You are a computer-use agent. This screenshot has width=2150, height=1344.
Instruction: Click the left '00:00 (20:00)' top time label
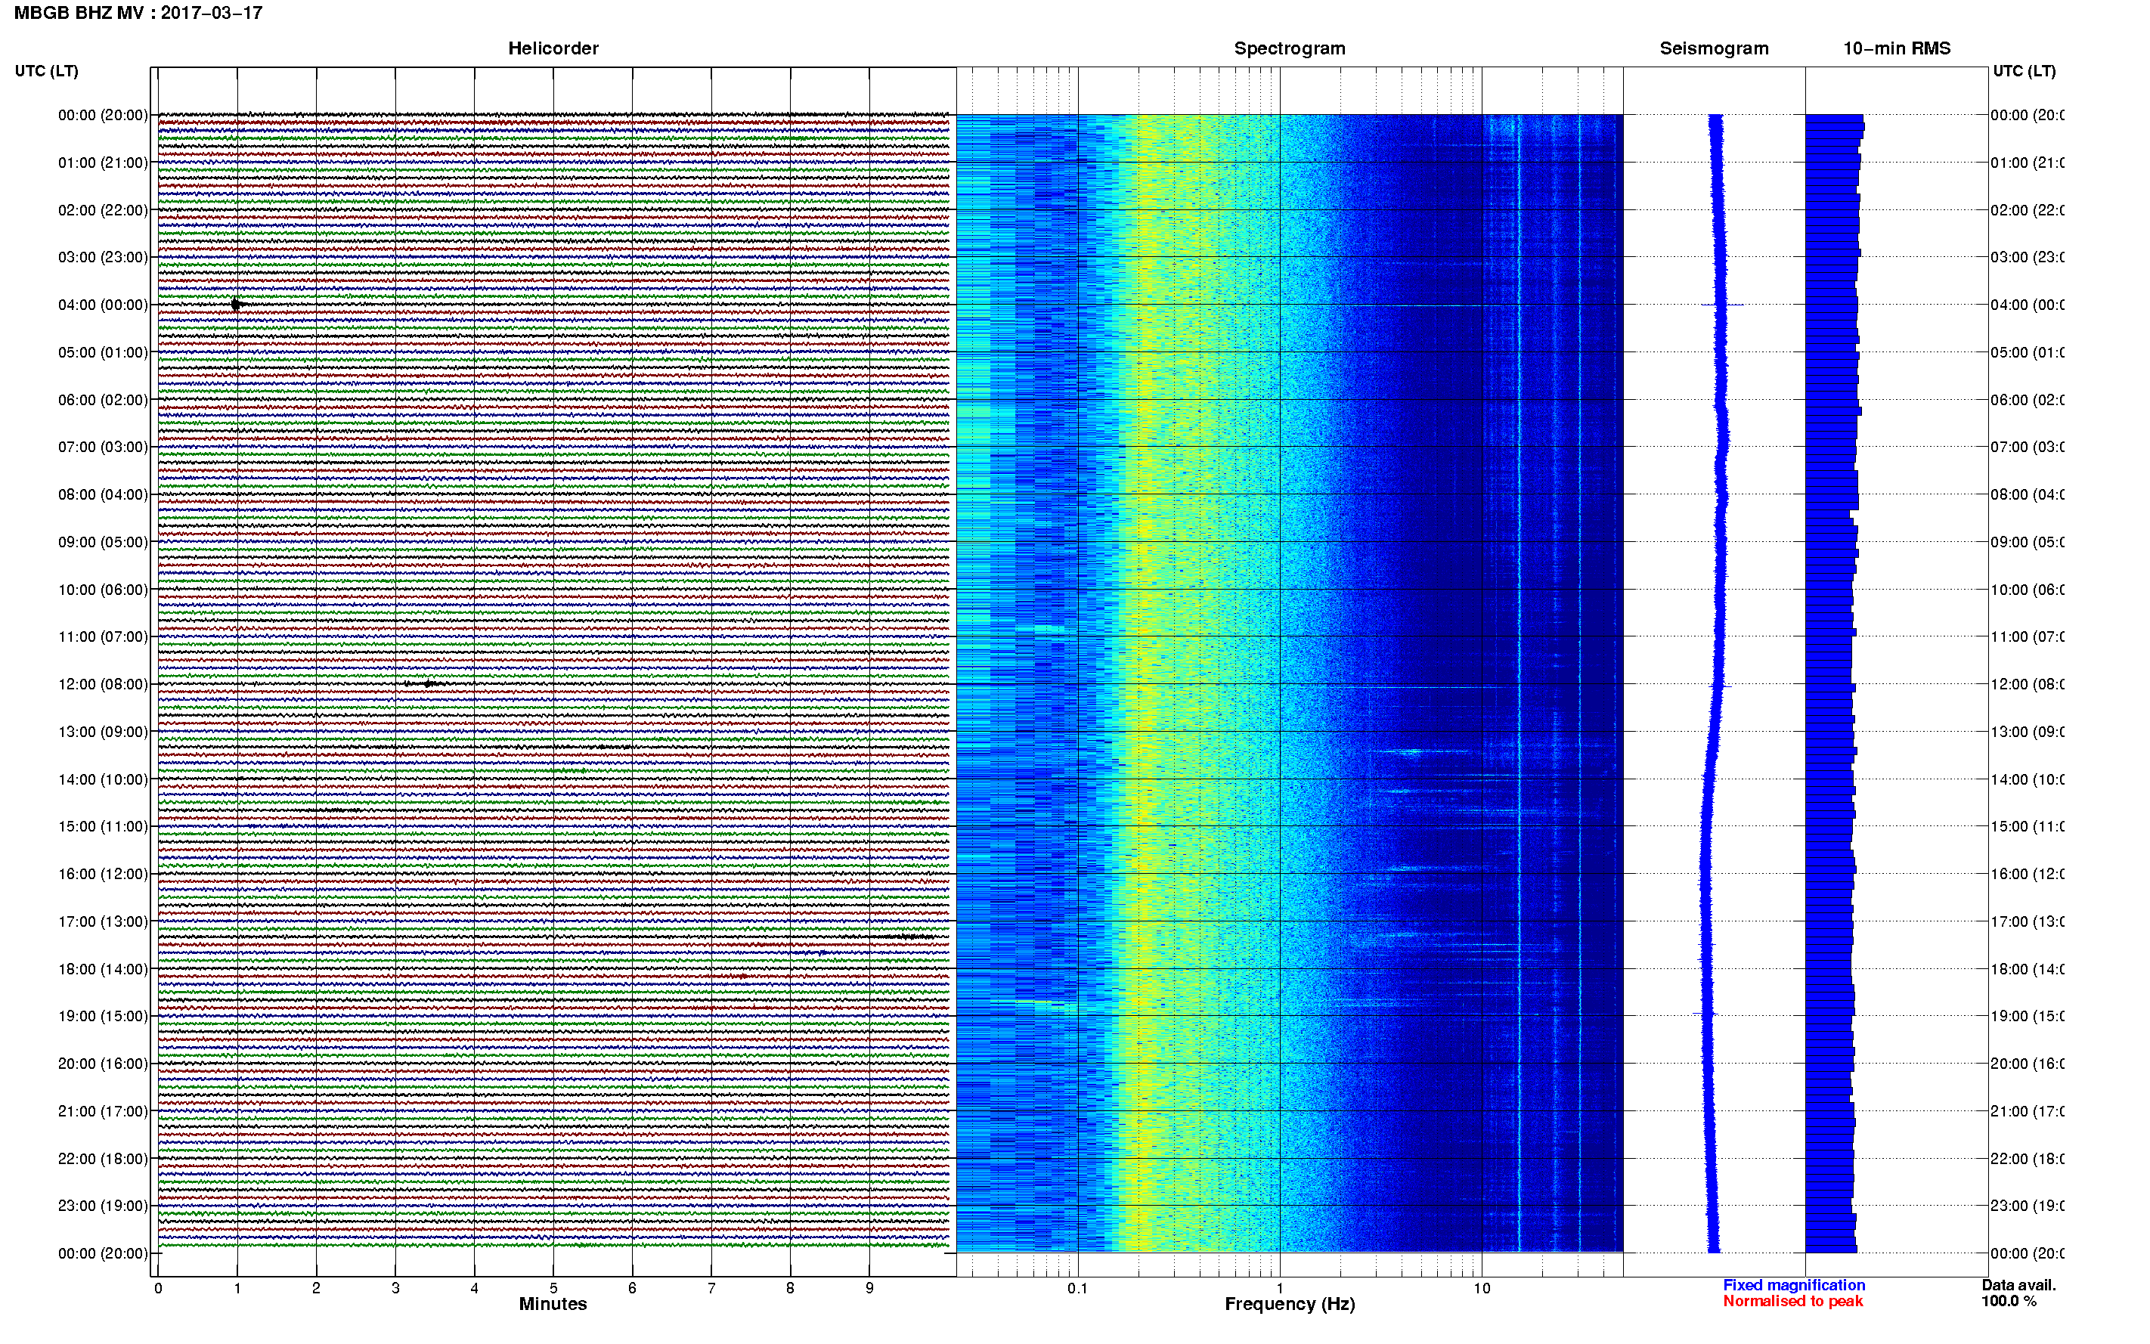click(x=103, y=115)
